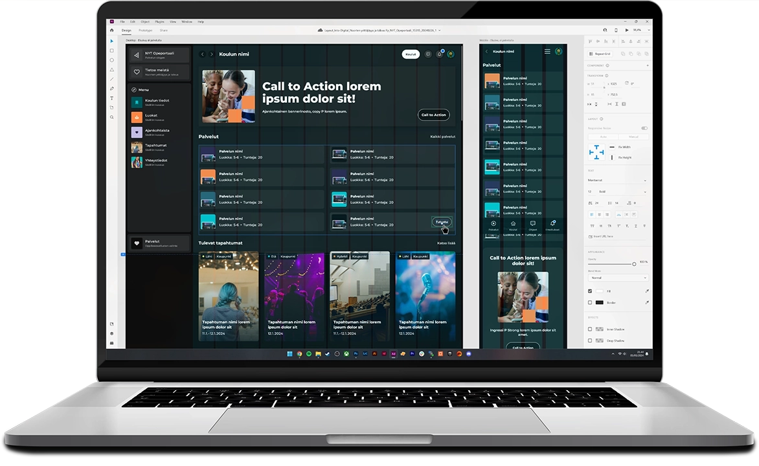This screenshot has height=466, width=759.
Task: Click the Call to Action button on the banner
Action: tap(433, 115)
